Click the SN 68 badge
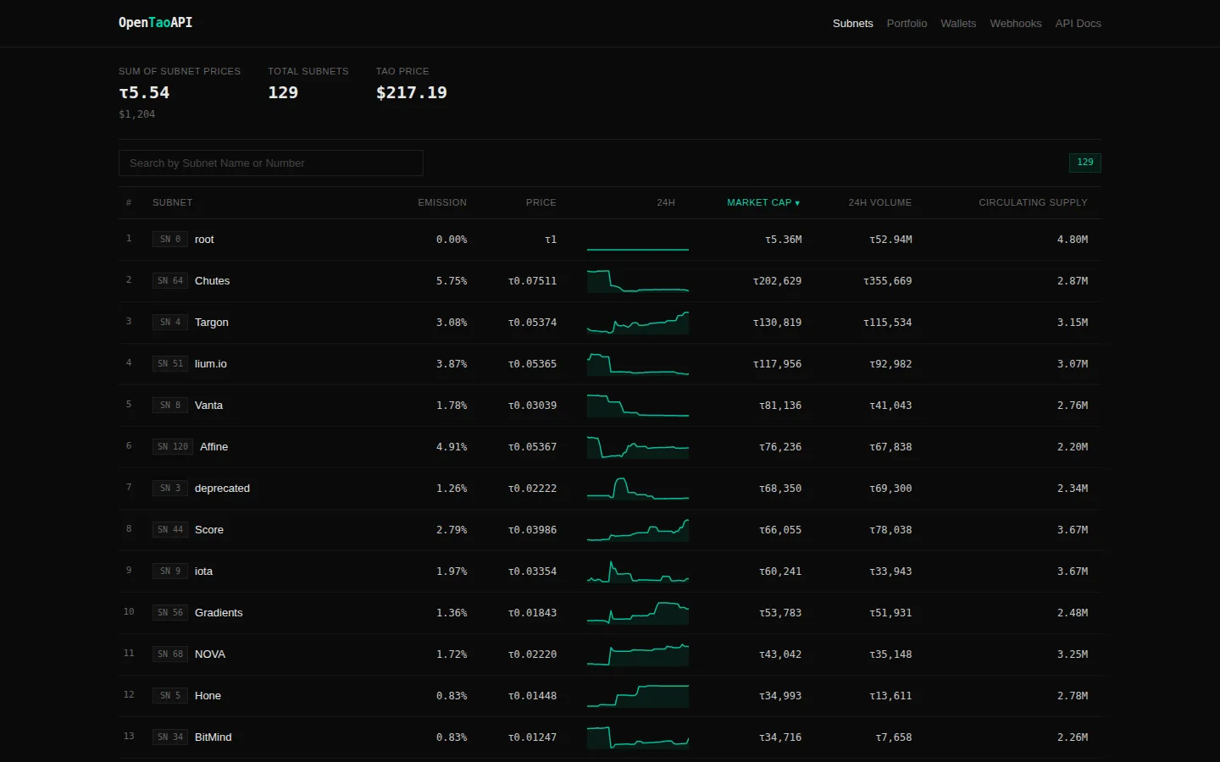 [x=170, y=654]
